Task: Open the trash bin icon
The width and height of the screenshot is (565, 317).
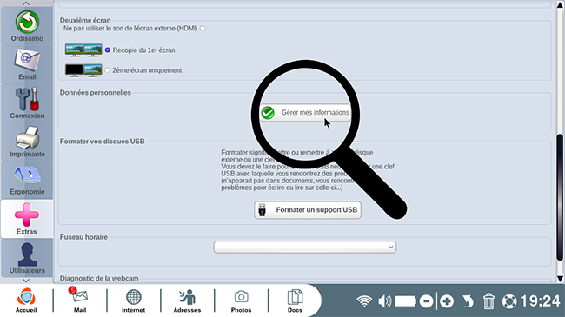Action: (x=489, y=301)
